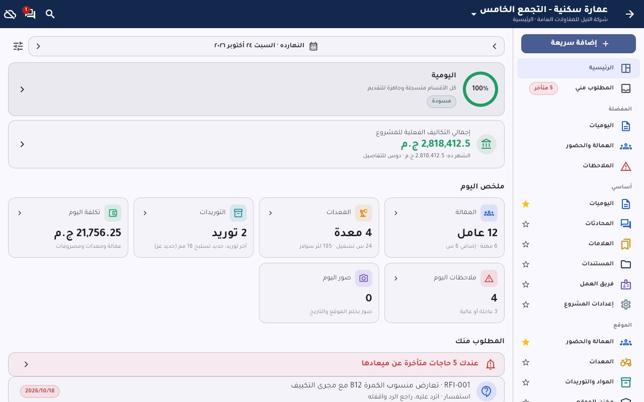Click the camera icon on the صور اليوم card
The image size is (644, 402).
364,278
